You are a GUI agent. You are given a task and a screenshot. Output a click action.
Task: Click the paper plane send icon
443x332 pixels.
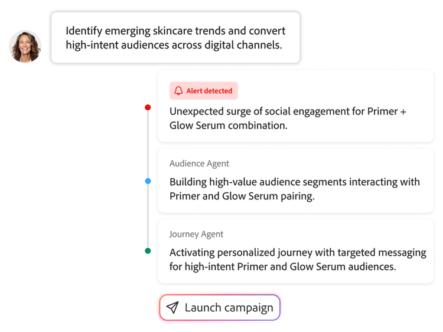pyautogui.click(x=172, y=308)
